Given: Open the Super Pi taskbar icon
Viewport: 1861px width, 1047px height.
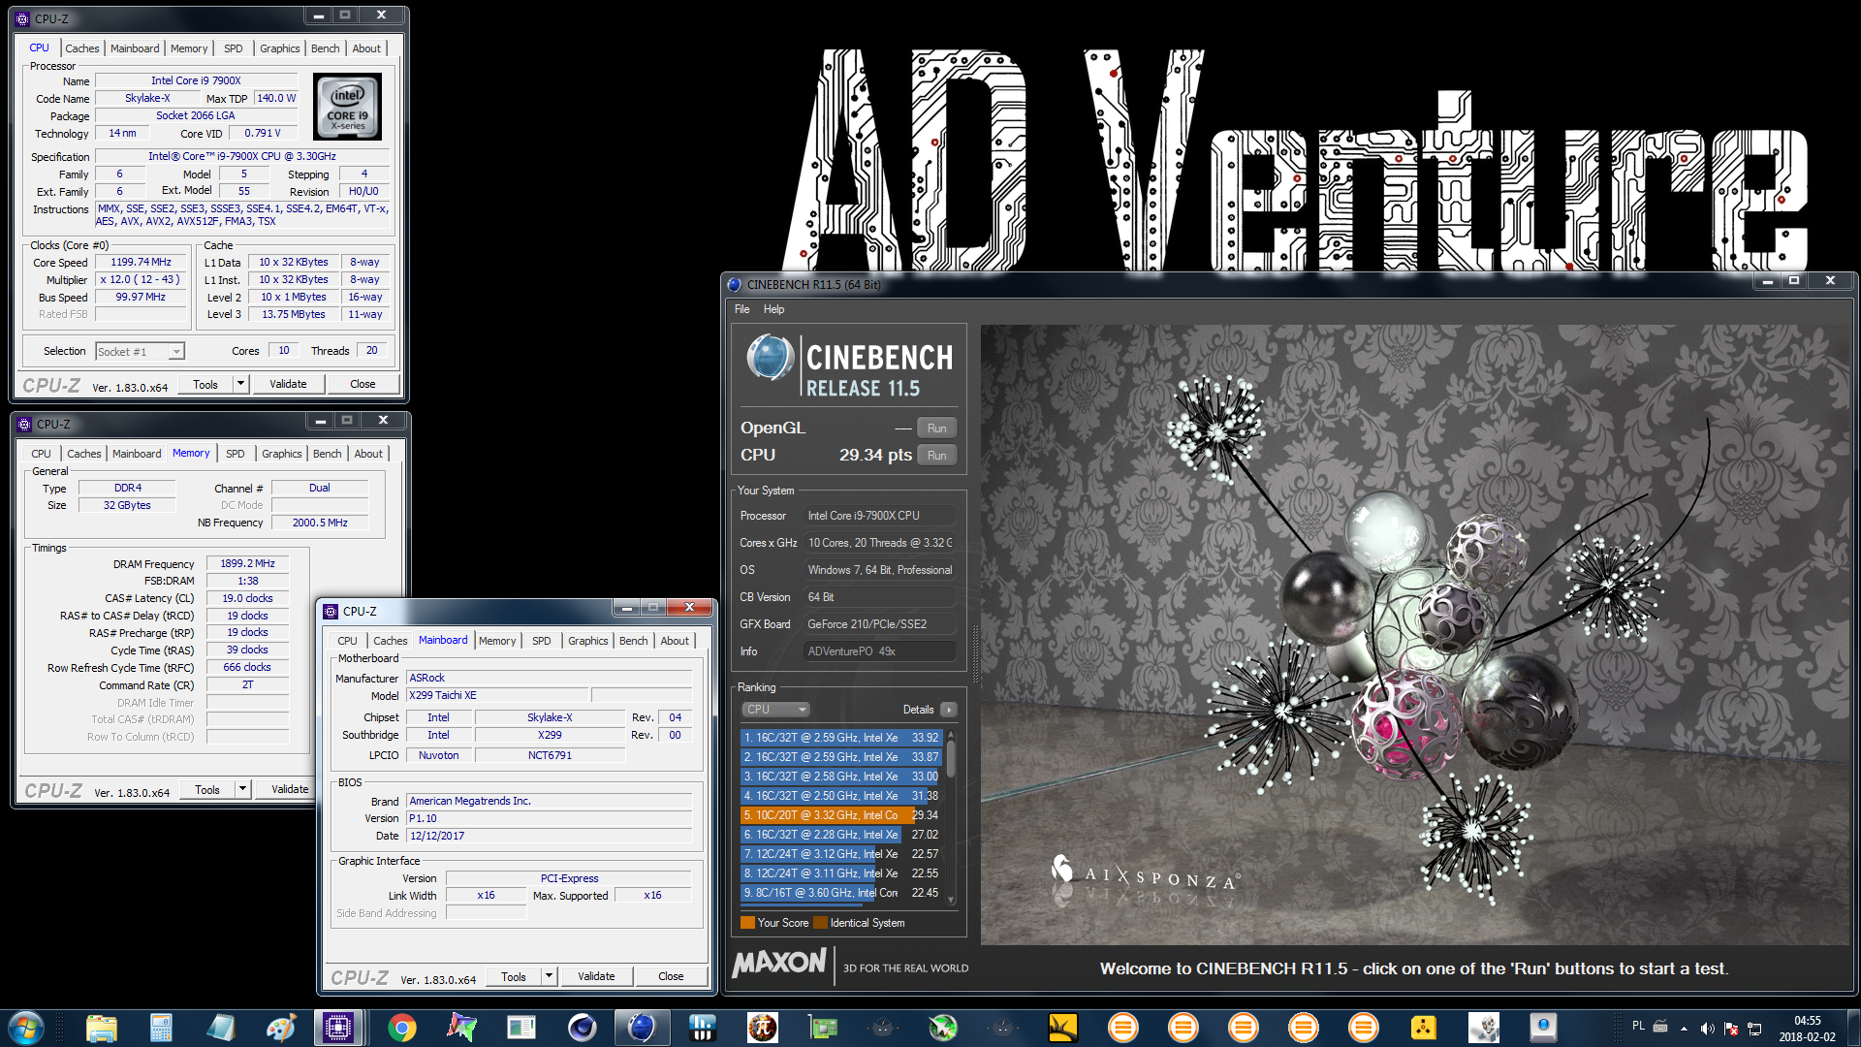Looking at the screenshot, I should point(762,1028).
